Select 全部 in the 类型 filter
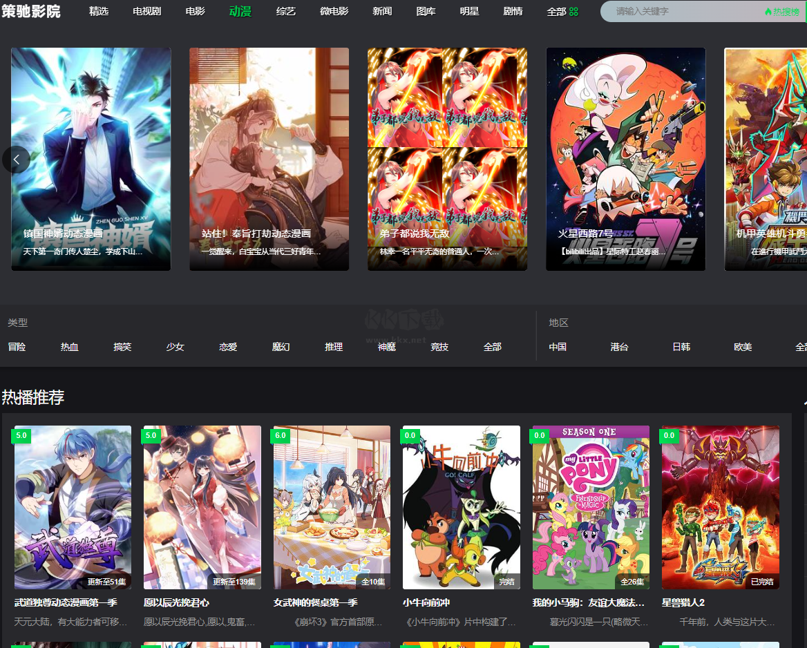 click(493, 347)
